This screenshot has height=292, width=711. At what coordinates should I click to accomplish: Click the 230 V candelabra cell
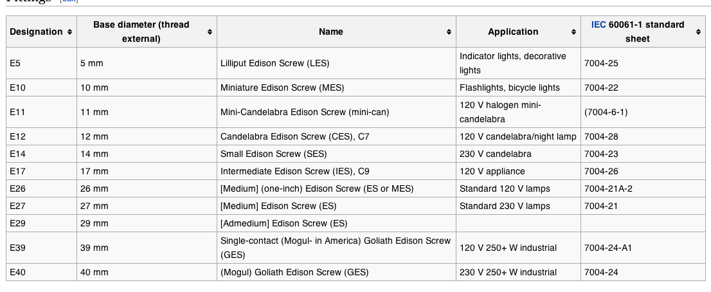(495, 154)
